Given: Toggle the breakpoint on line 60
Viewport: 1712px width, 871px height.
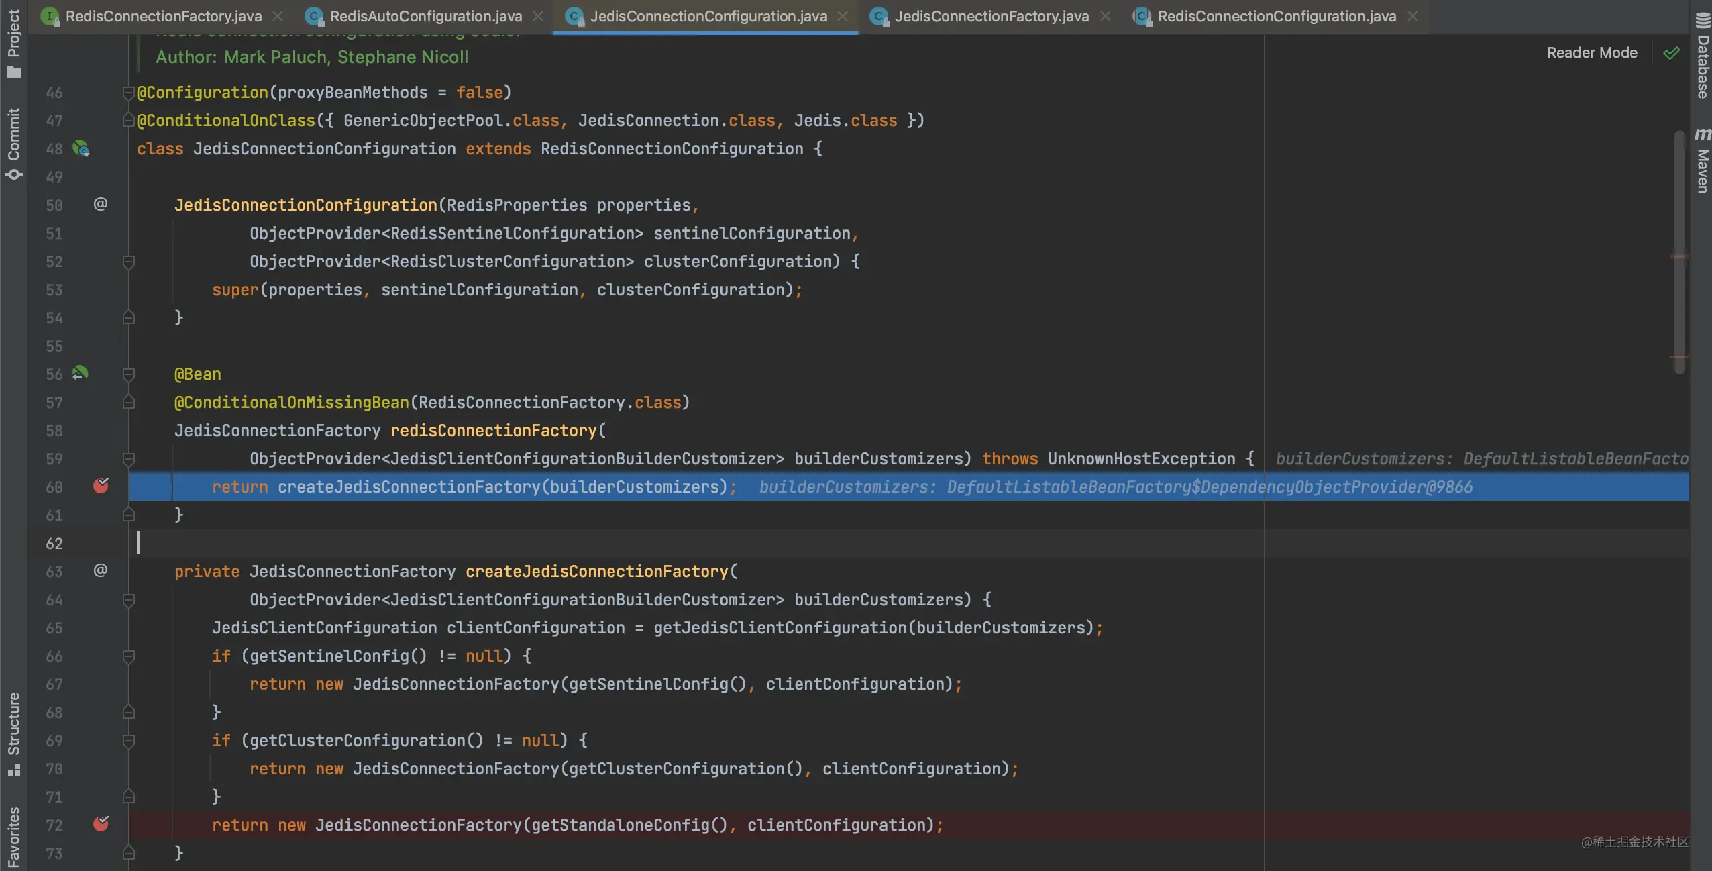Looking at the screenshot, I should click(x=101, y=486).
